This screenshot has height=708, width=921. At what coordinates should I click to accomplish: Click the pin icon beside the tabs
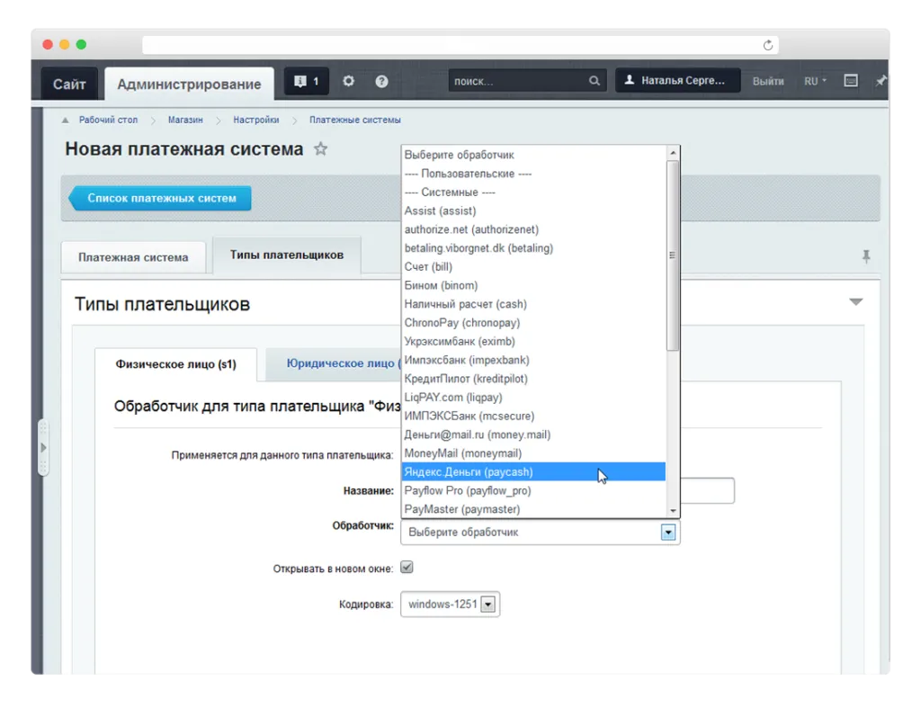click(866, 256)
